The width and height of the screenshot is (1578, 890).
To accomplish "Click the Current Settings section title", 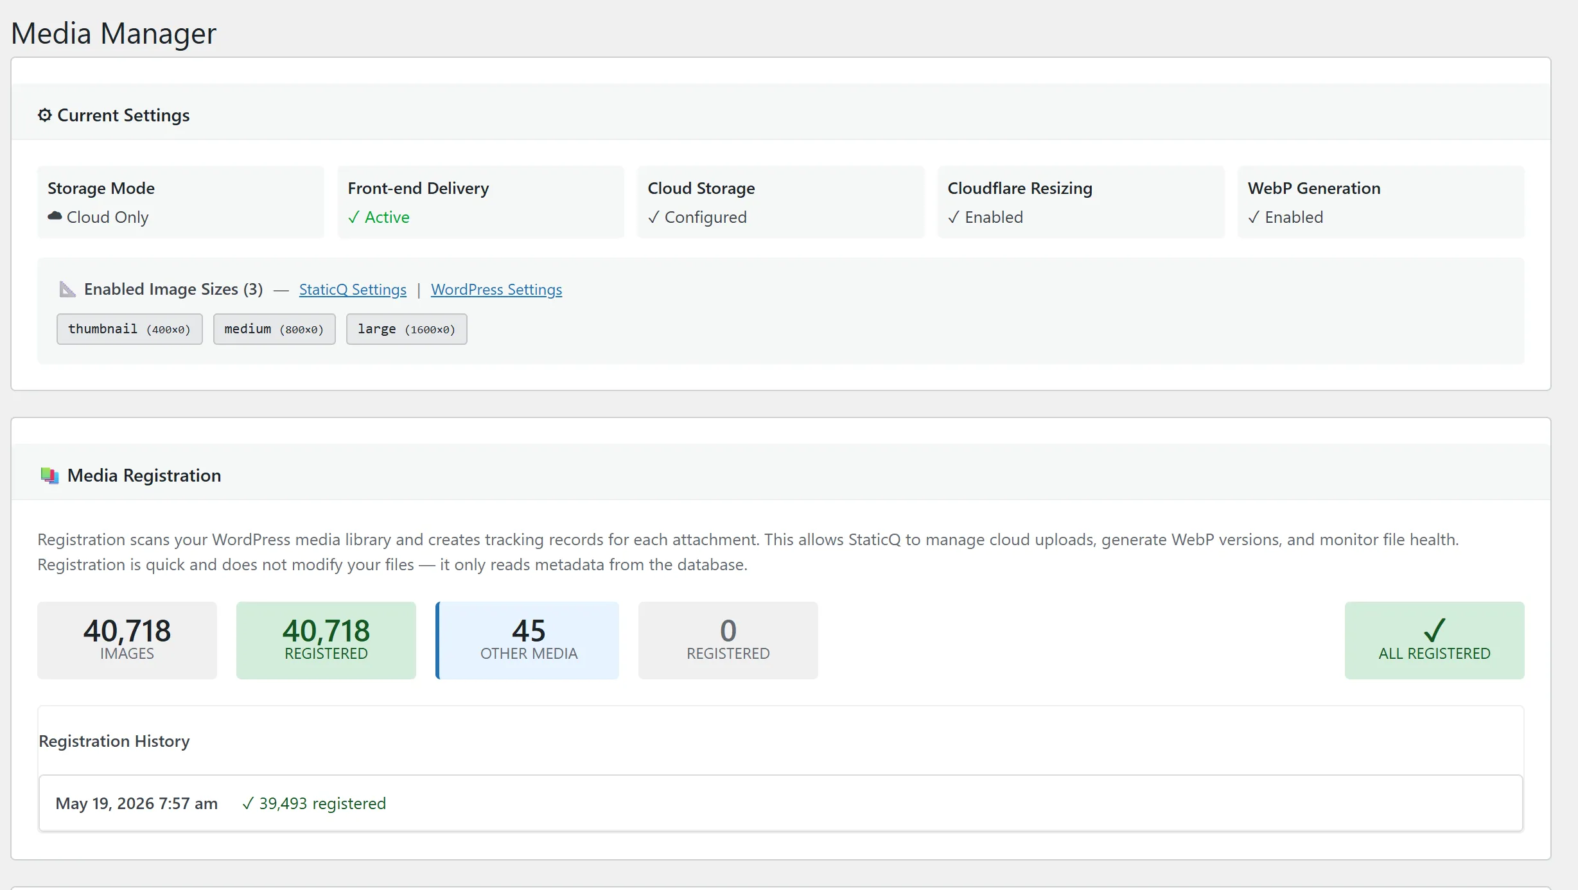I will point(123,115).
